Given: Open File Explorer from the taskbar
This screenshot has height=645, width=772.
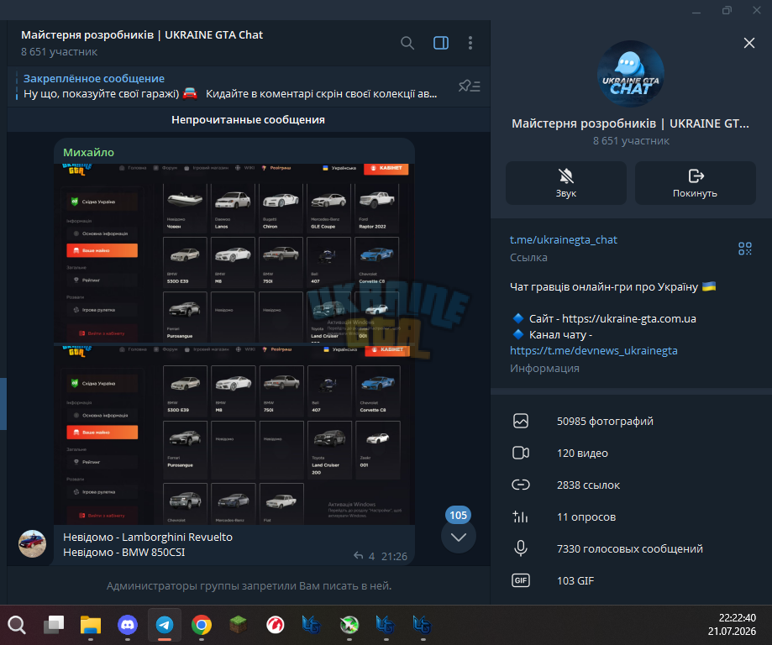Looking at the screenshot, I should tap(91, 625).
